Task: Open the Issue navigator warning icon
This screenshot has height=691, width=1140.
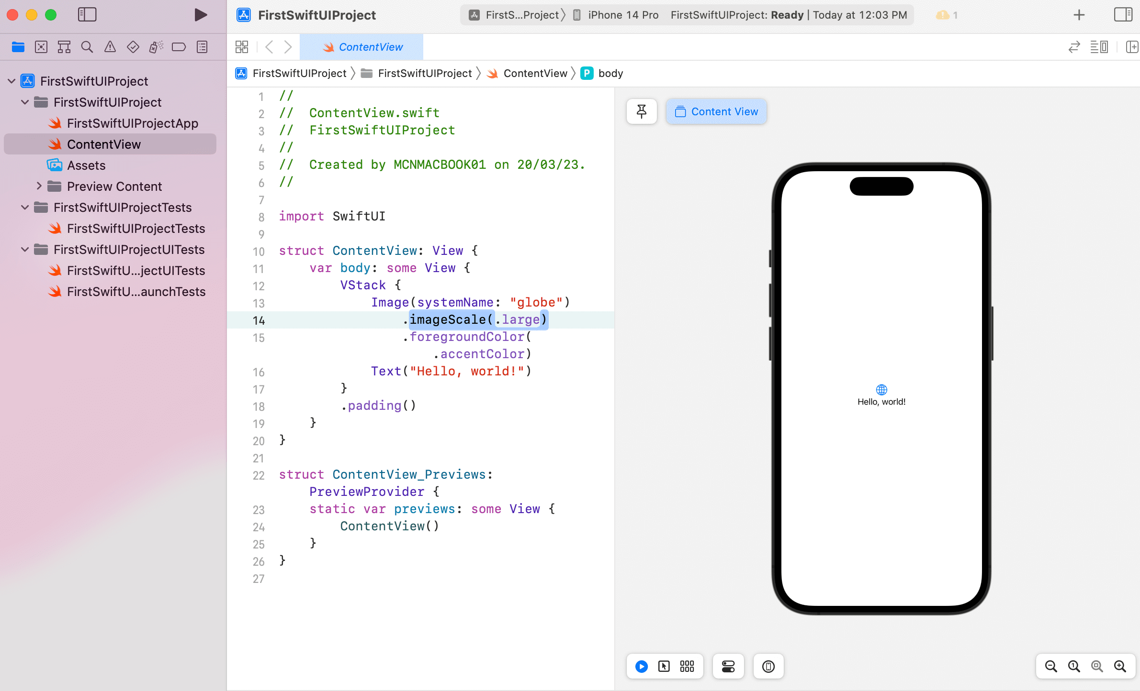Action: [x=110, y=47]
